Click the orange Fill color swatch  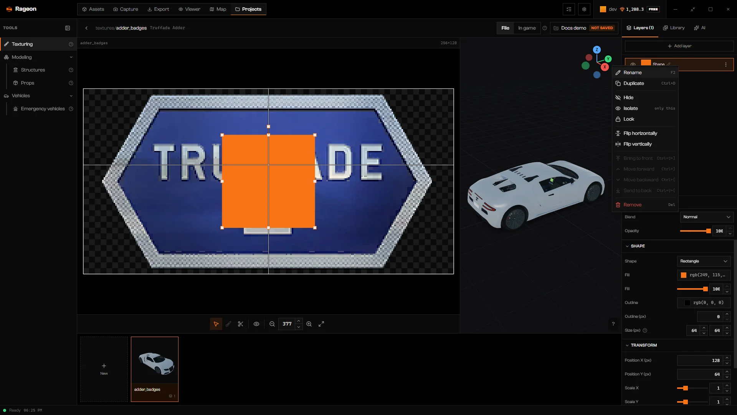[x=684, y=275]
